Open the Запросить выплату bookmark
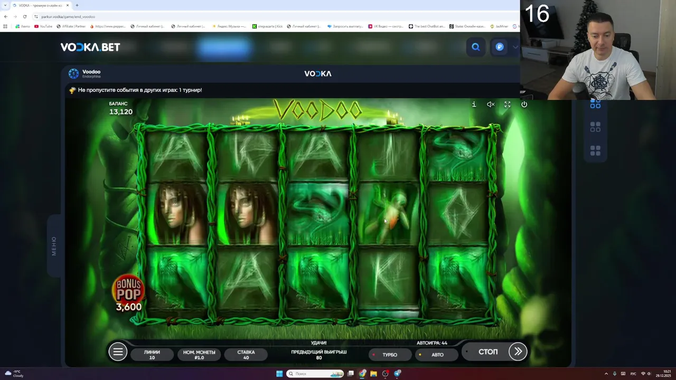676x380 pixels. 345,26
